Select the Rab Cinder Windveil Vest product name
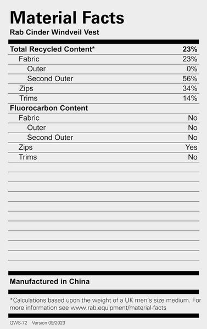Screen dimensions: 207x329 click(54, 32)
